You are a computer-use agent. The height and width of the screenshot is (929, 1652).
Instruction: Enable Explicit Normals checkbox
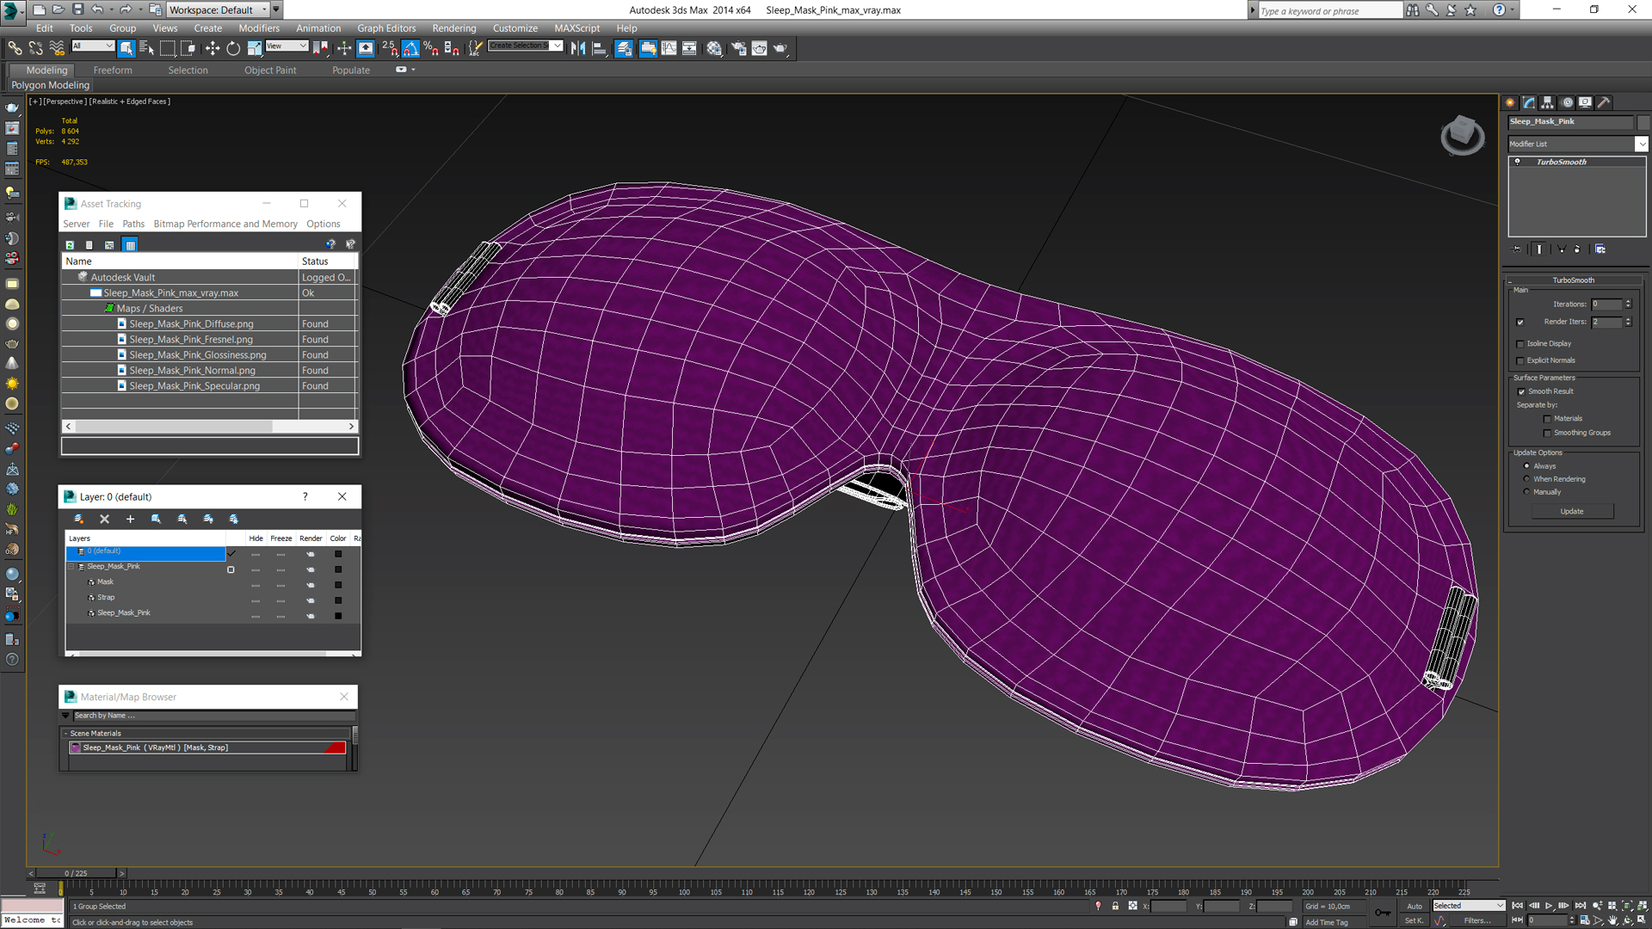click(x=1520, y=361)
